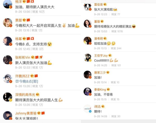
Task: Open 王佳宇Joy's username link
Action: tap(101, 56)
